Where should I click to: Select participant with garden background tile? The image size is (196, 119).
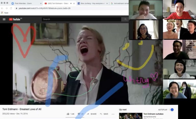click(x=179, y=89)
